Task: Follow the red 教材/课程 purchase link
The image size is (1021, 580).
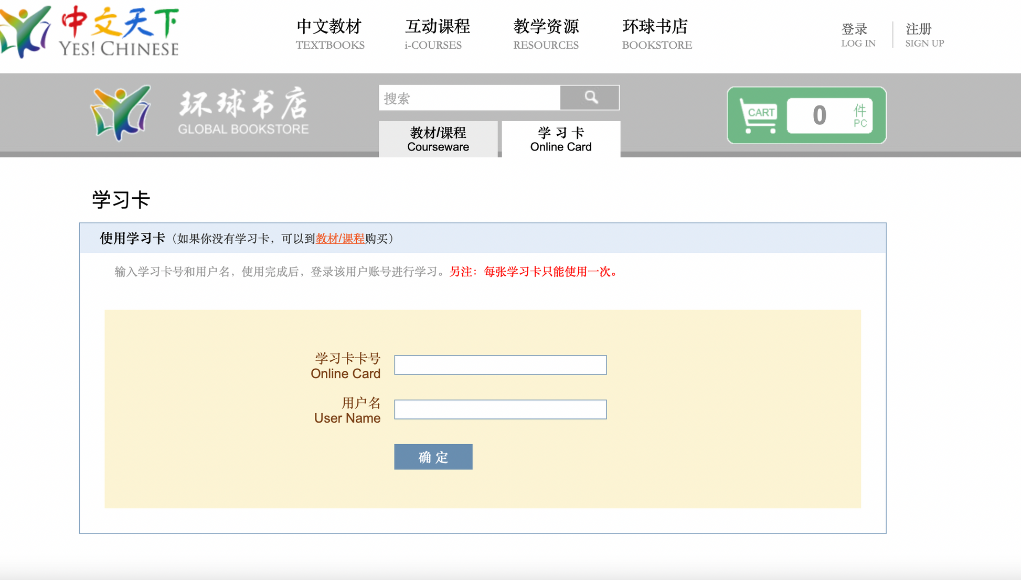Action: 339,239
